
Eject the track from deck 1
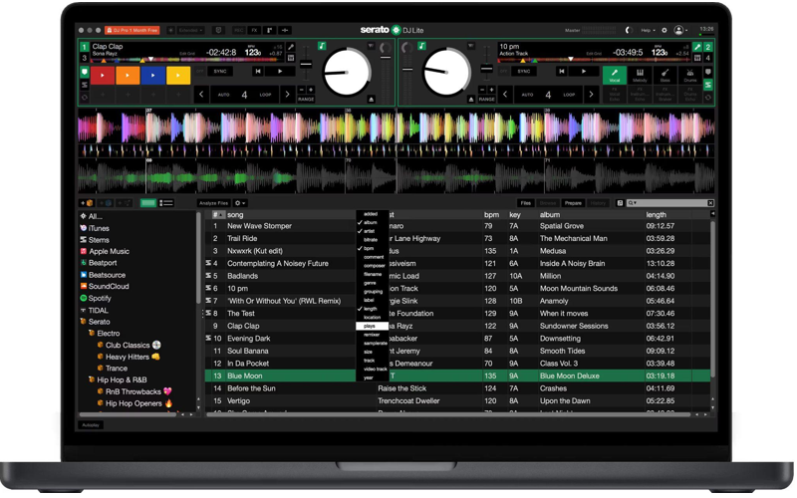click(371, 99)
